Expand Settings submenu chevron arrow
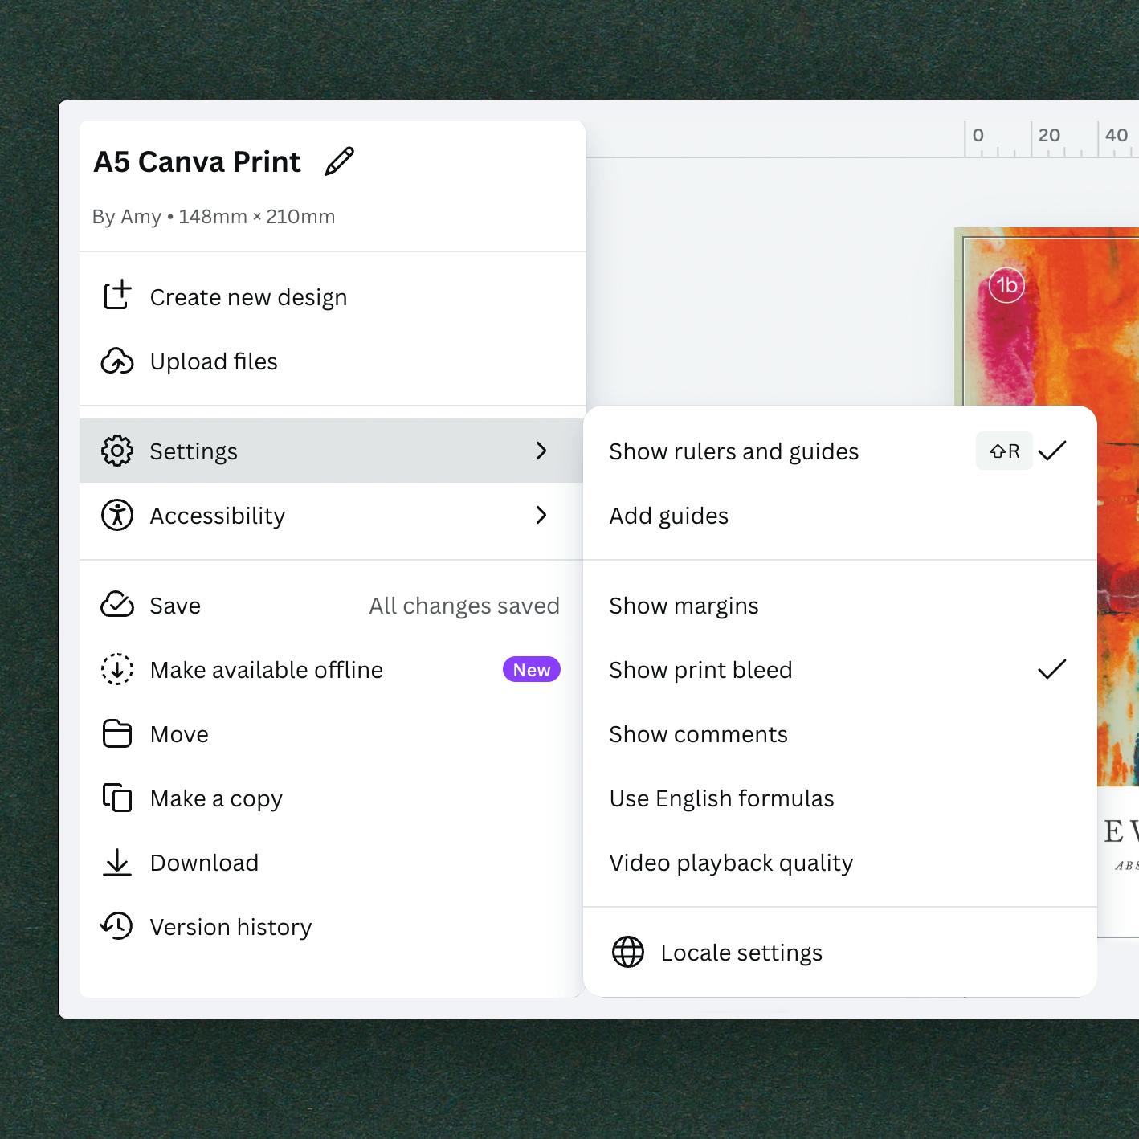 [541, 451]
